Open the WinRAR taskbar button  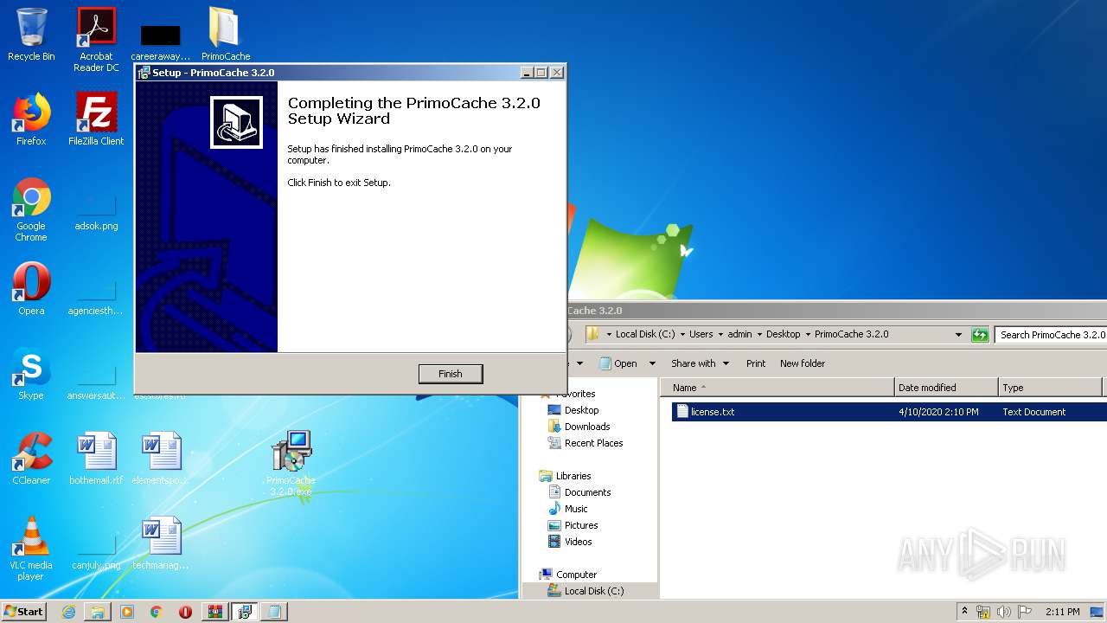click(215, 612)
